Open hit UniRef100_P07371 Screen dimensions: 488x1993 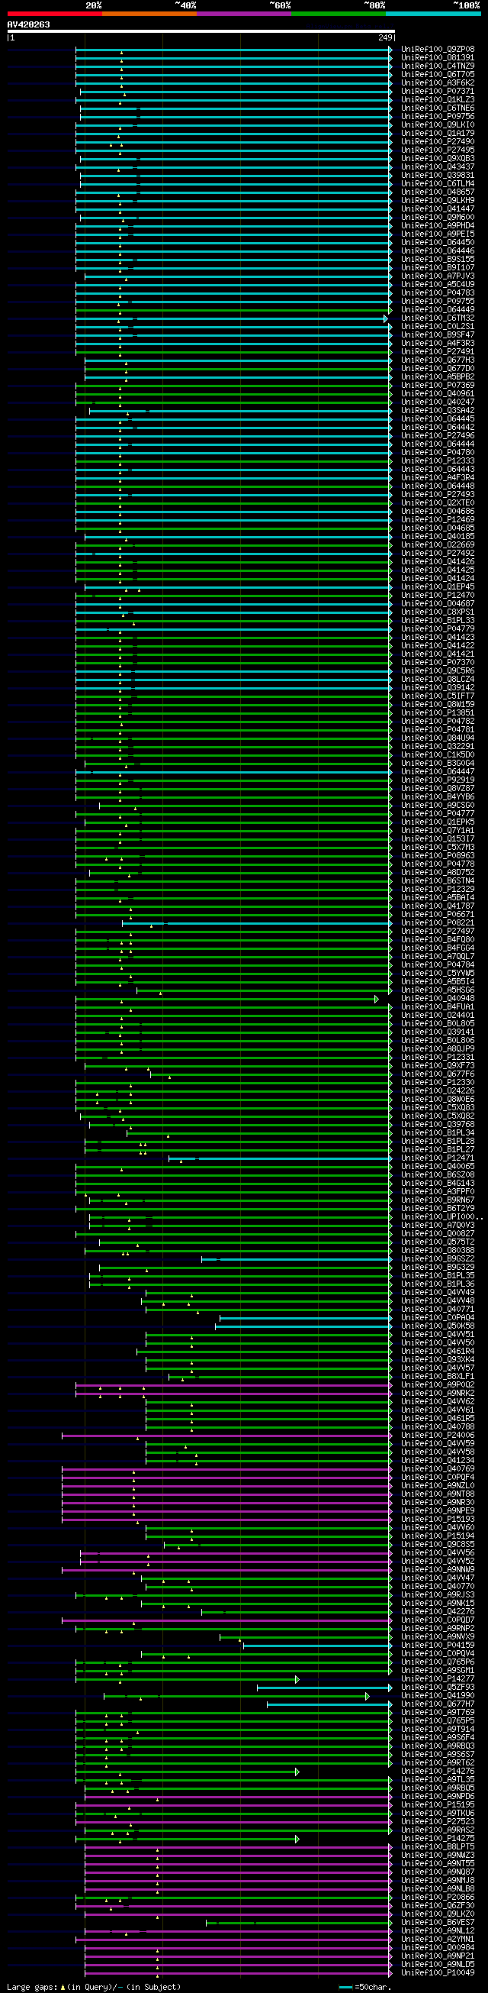coord(438,91)
